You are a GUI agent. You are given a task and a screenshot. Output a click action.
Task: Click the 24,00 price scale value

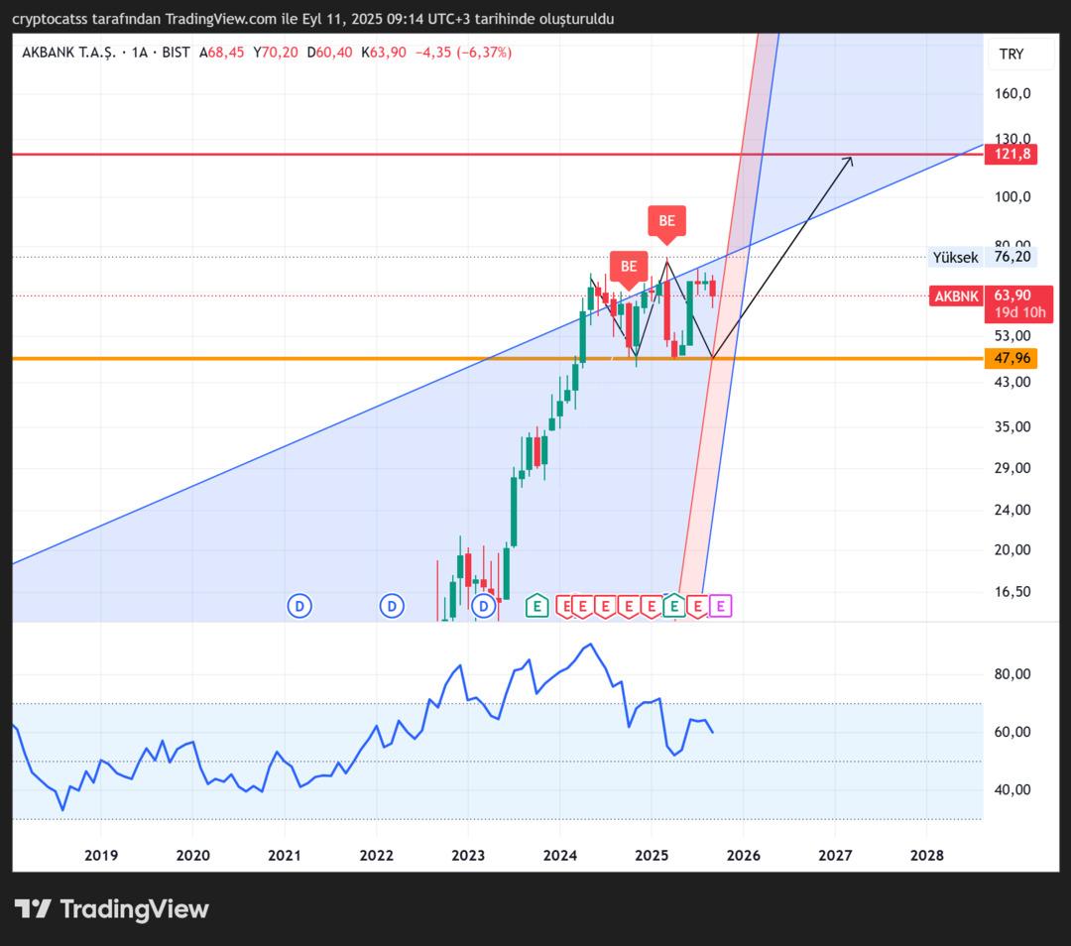pyautogui.click(x=1012, y=510)
